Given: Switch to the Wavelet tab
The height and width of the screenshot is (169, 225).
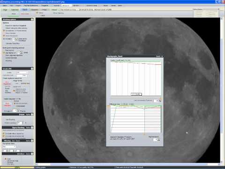Looking at the screenshot, I should tap(35, 10).
